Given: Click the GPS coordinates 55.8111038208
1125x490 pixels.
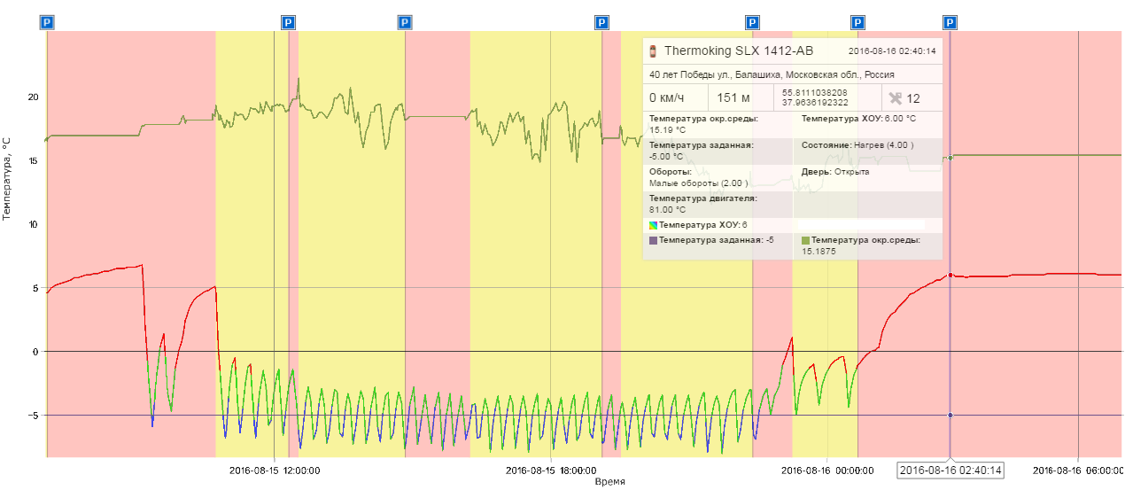Looking at the screenshot, I should coord(814,92).
